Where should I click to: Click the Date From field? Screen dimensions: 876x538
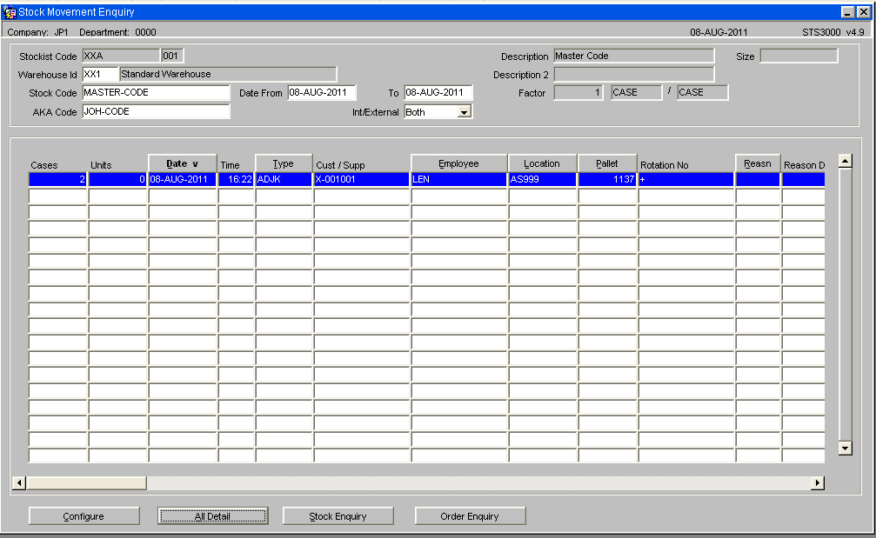(x=322, y=93)
